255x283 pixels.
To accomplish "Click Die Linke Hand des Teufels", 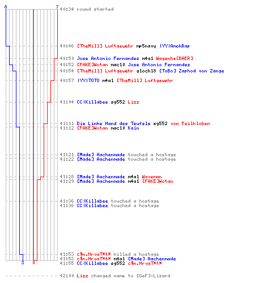I will [113, 123].
